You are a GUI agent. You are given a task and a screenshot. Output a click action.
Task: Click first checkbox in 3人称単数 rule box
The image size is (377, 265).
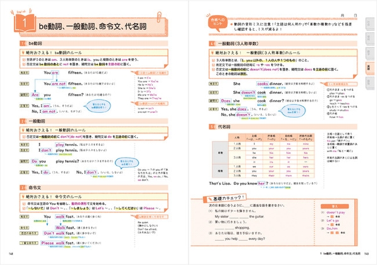[213, 60]
